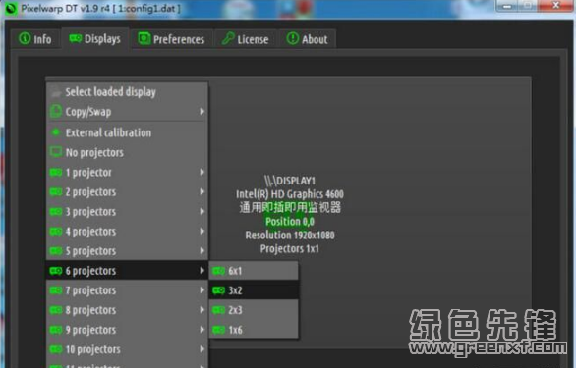This screenshot has width=576, height=368.
Task: Choose Select loaded display menu entry
Action: 127,91
